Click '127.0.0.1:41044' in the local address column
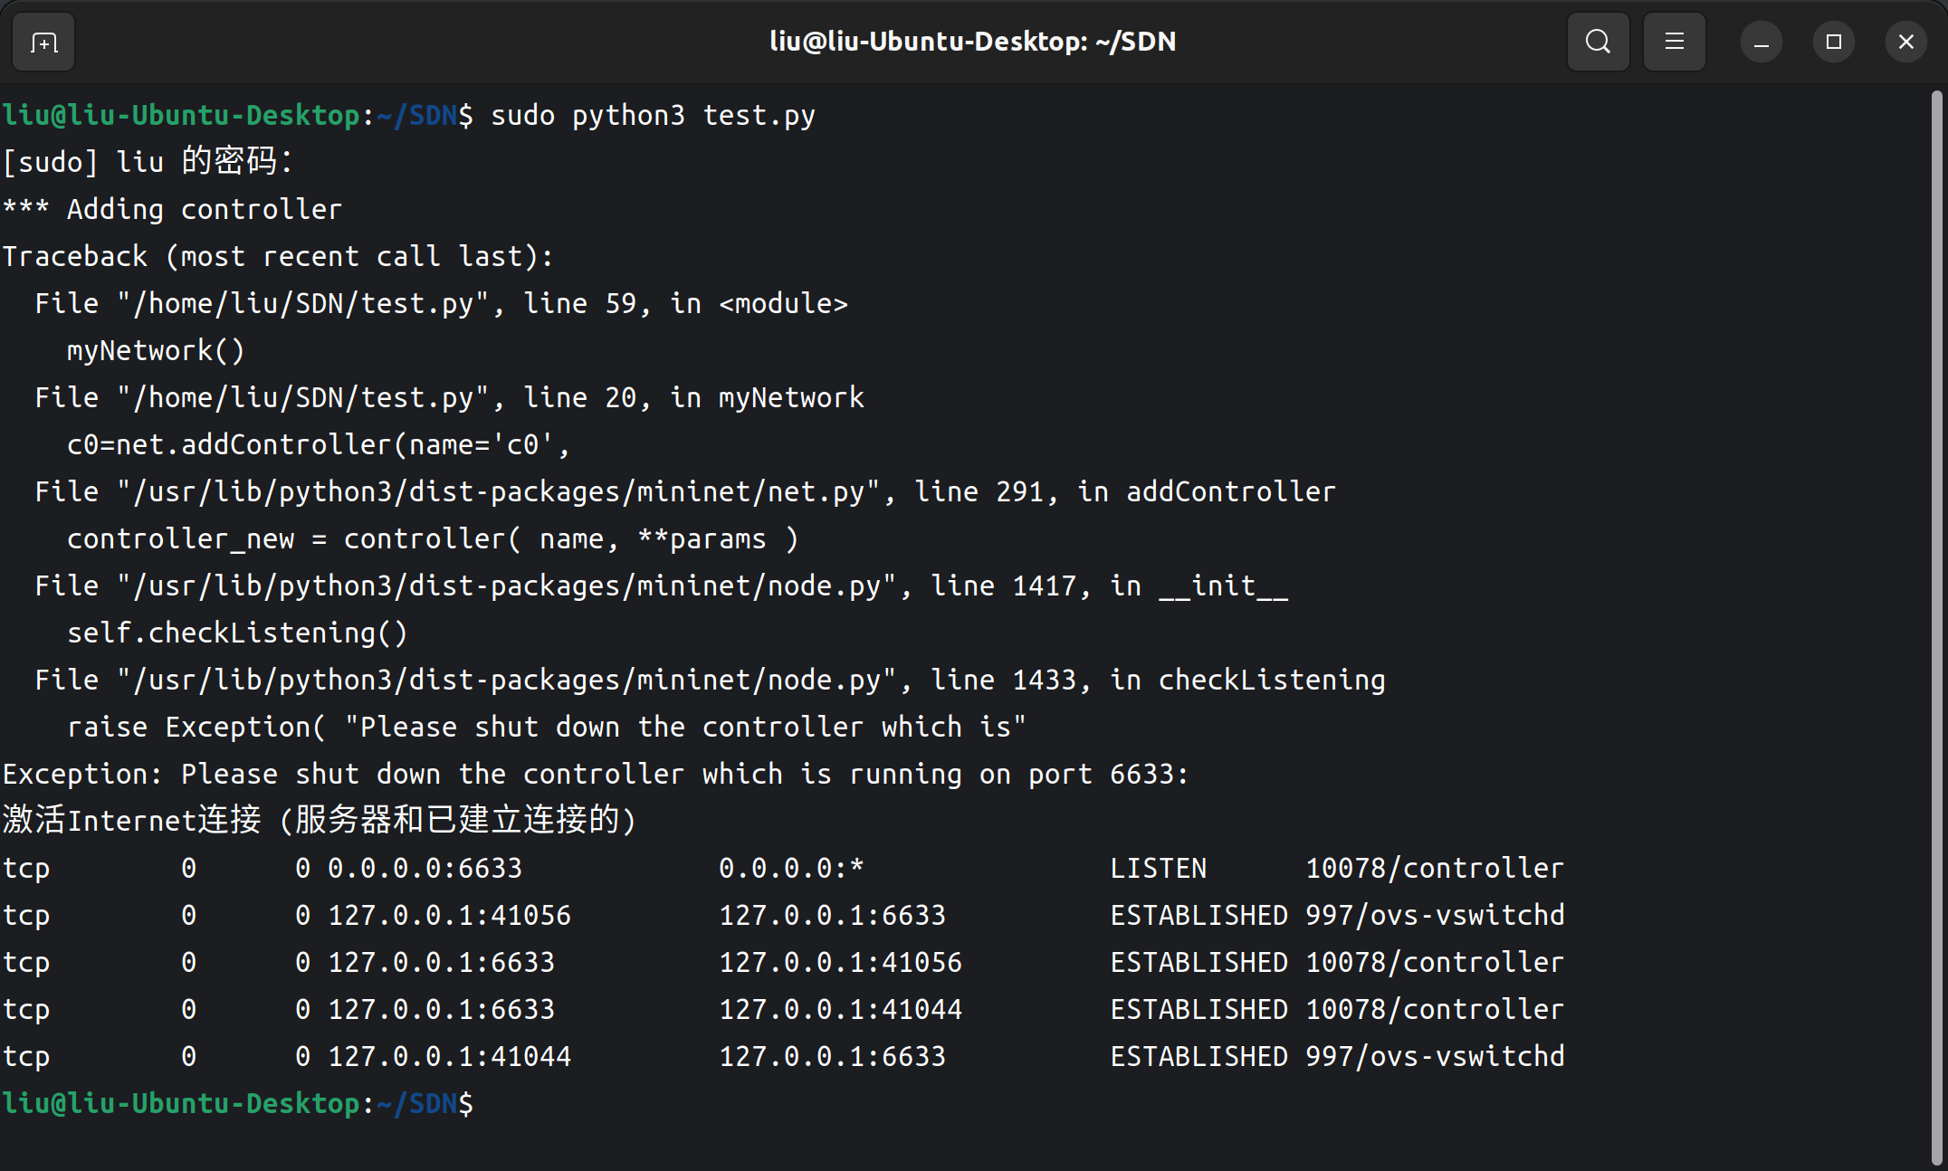 449,1057
